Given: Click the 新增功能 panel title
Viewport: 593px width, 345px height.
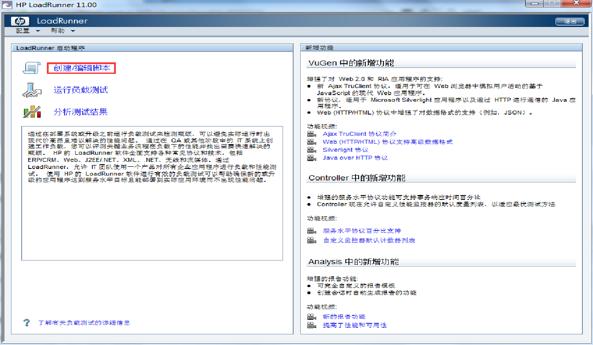Looking at the screenshot, I should pyautogui.click(x=319, y=48).
